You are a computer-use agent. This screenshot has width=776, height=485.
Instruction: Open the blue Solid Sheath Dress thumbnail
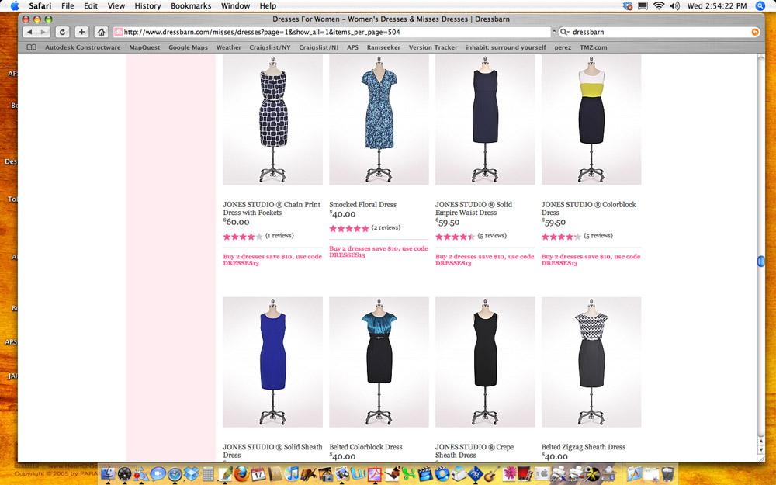[x=272, y=362]
